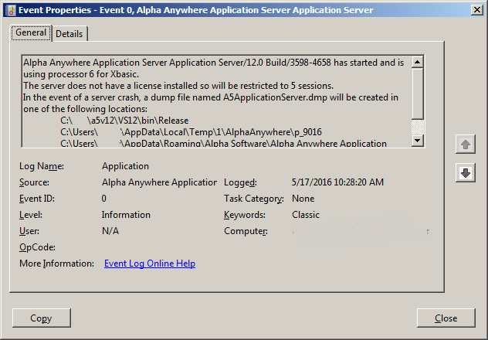Click the Computer label
The image size is (488, 340).
(x=246, y=231)
